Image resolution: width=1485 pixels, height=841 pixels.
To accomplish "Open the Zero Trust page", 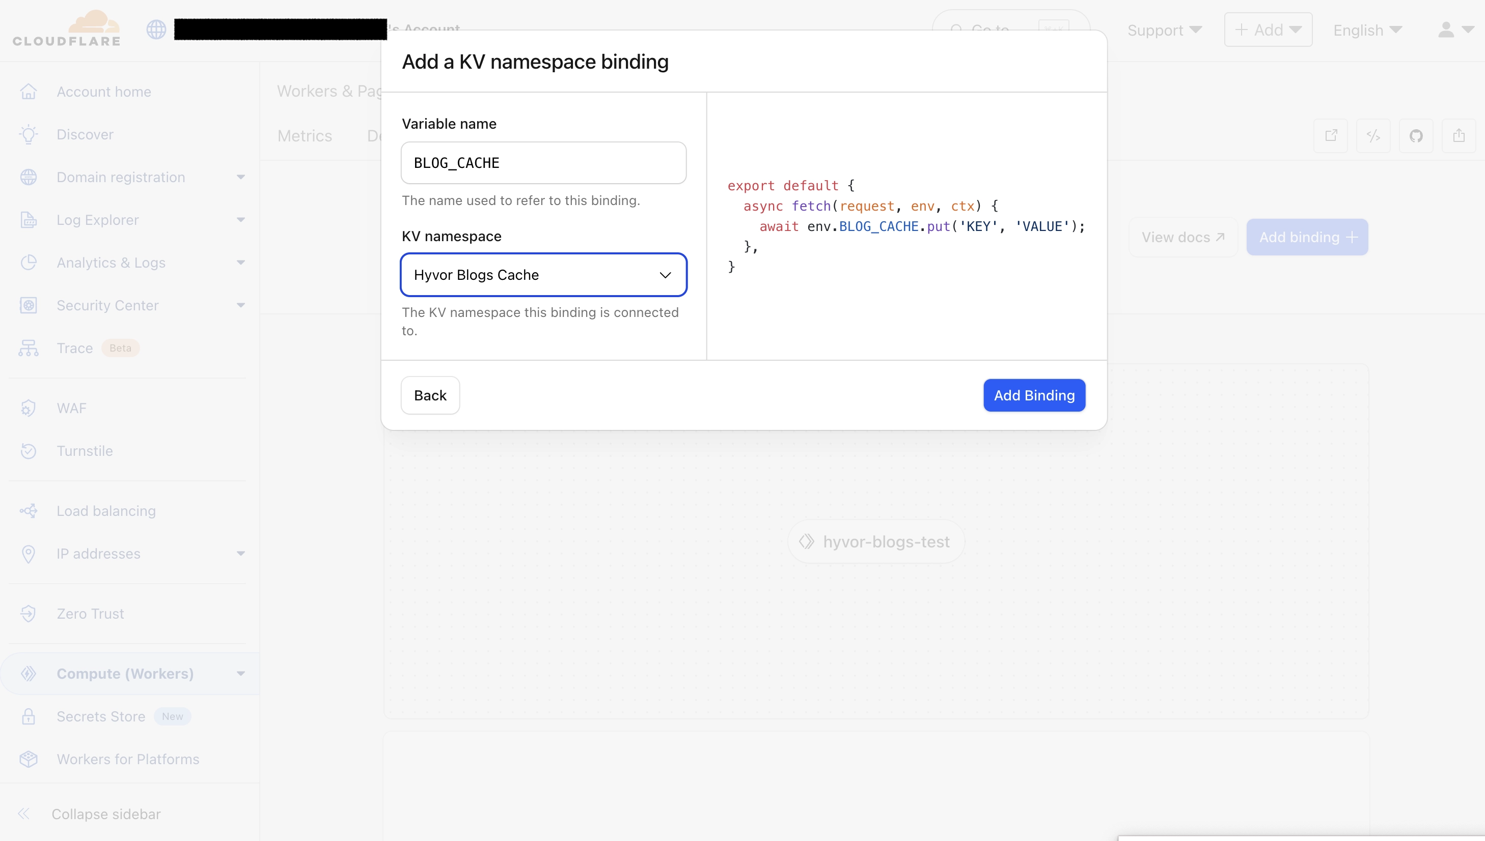I will 90,614.
